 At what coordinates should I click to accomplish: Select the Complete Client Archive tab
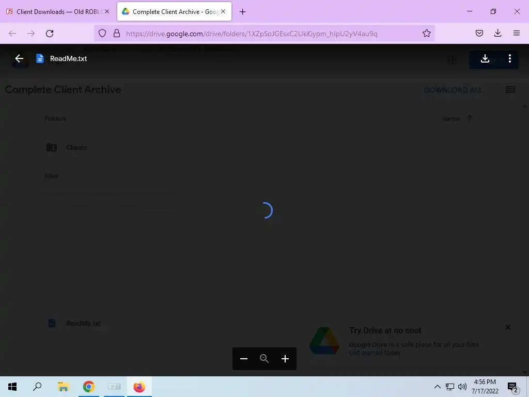click(x=174, y=11)
